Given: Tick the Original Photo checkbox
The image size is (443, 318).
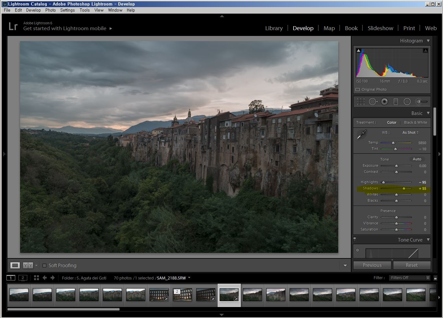Looking at the screenshot, I should [358, 89].
